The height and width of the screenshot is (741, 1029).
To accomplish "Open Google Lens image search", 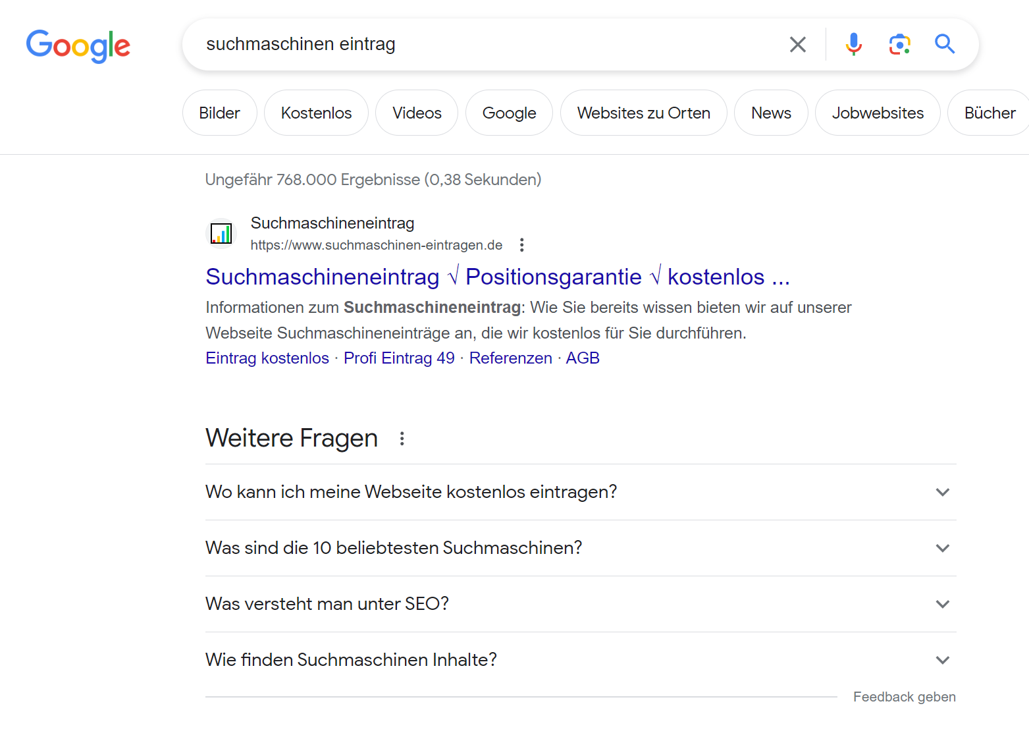I will (899, 44).
